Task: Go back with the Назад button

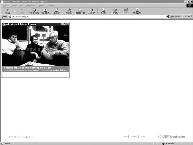Action: pyautogui.click(x=8, y=11)
